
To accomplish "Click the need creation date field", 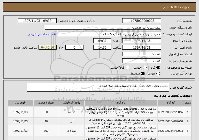I will [x=142, y=41].
